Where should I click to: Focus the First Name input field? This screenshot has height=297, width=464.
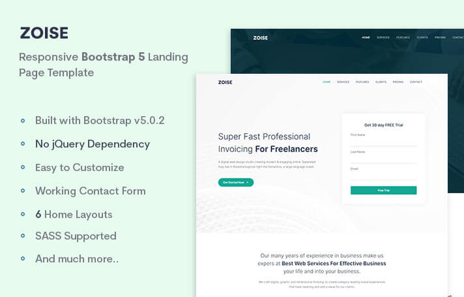(x=383, y=142)
